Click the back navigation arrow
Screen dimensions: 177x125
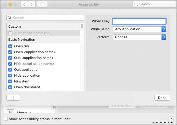24,4
